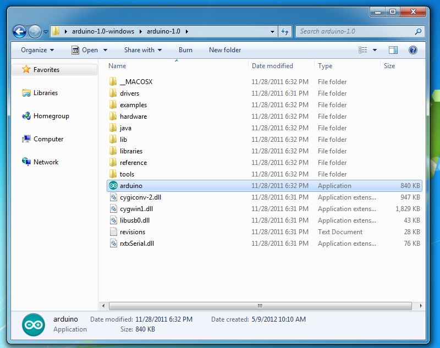Select the file name "revisions"
440x348 pixels.
pos(133,232)
